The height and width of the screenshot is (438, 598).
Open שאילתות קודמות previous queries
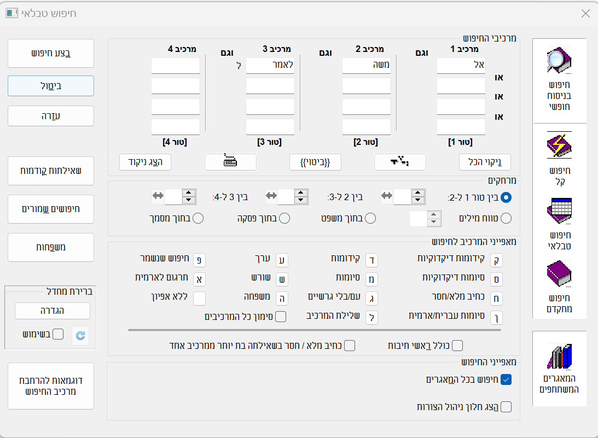51,171
